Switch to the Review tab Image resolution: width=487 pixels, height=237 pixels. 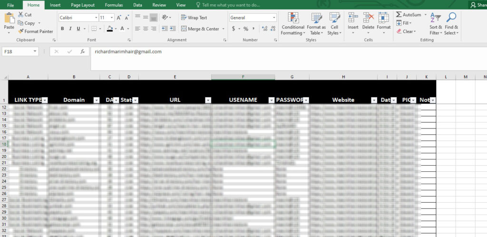[x=159, y=5]
